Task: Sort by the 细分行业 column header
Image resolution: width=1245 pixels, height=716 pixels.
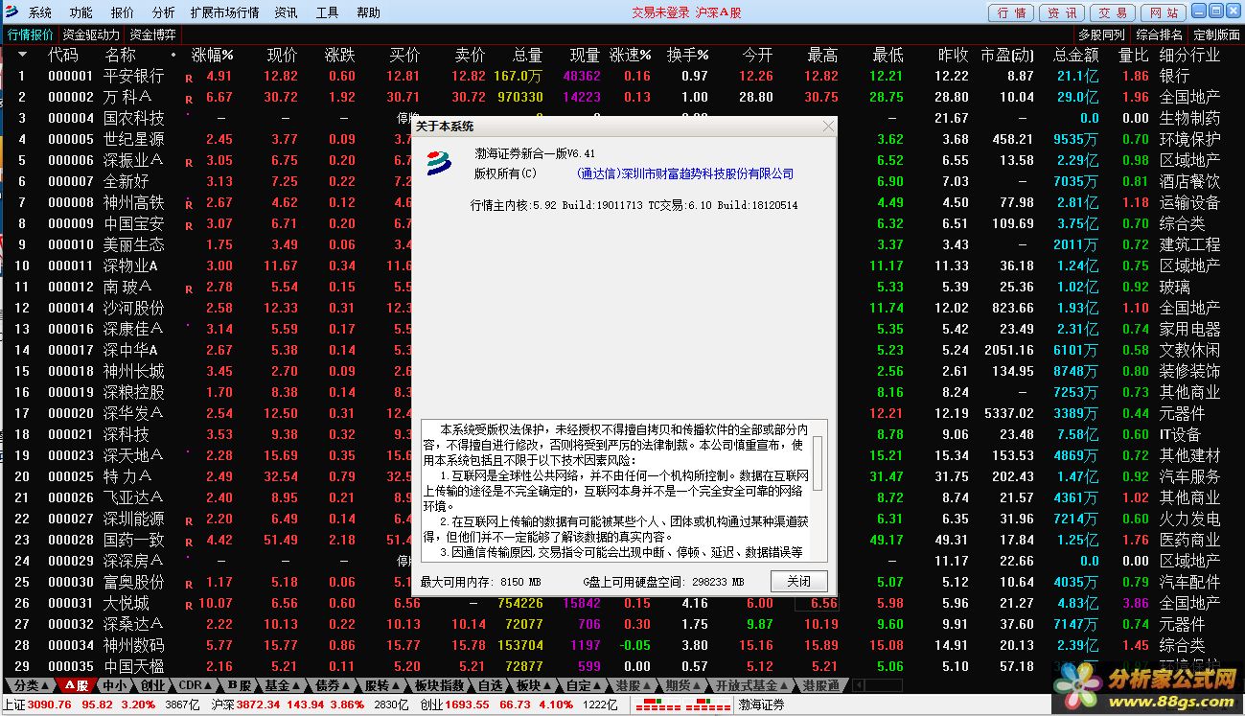Action: point(1189,55)
